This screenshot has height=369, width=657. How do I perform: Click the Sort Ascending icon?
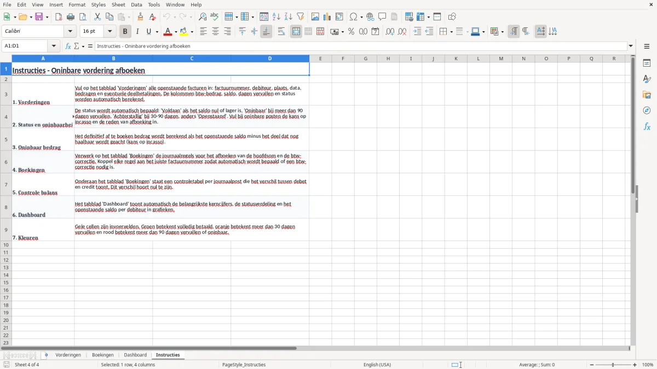point(276,17)
